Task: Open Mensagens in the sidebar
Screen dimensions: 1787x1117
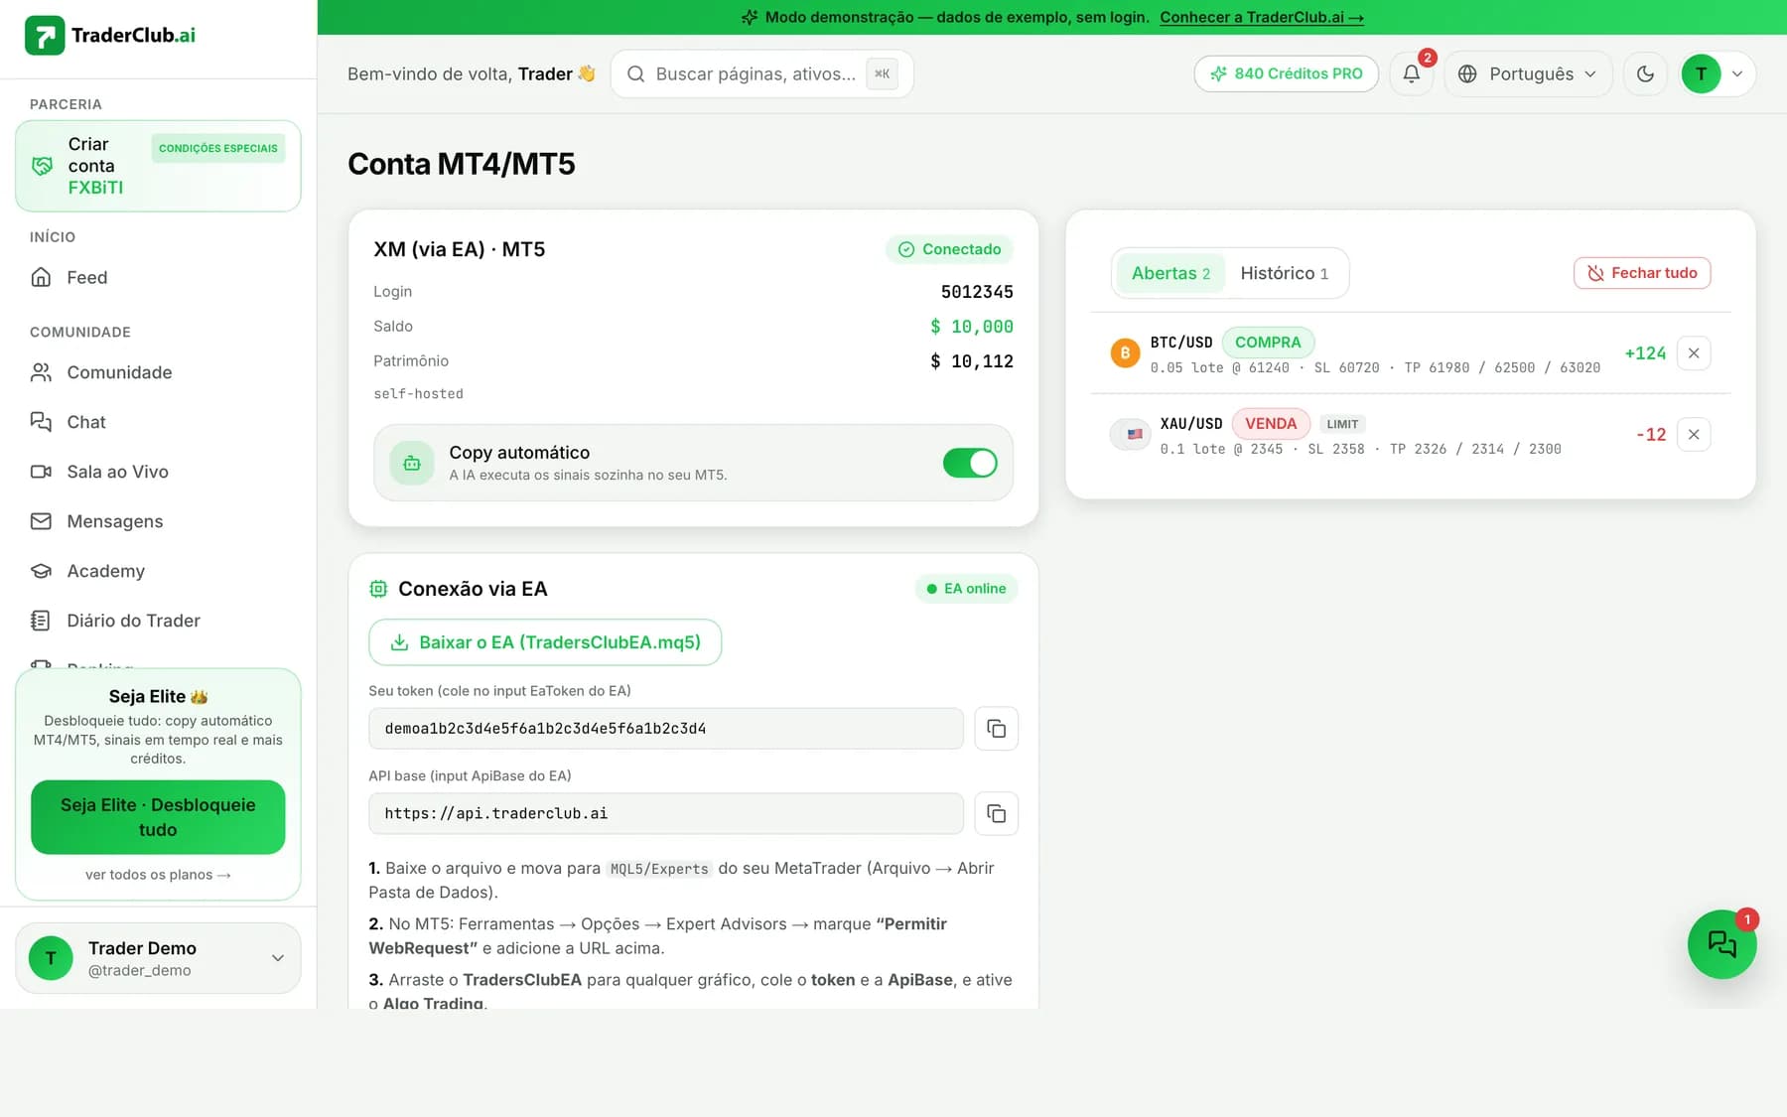Action: (158, 521)
